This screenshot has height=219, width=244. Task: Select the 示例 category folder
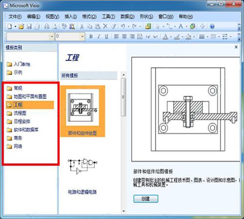14,73
